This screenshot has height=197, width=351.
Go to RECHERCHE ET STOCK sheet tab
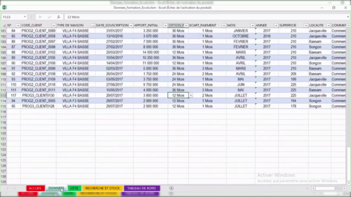[x=103, y=188]
